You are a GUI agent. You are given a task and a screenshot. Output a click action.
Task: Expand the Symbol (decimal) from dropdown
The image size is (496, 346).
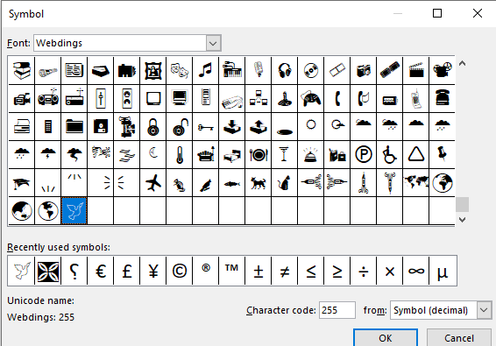click(x=484, y=310)
